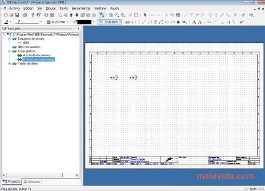Select Otros documentos in the tree

click(x=29, y=47)
